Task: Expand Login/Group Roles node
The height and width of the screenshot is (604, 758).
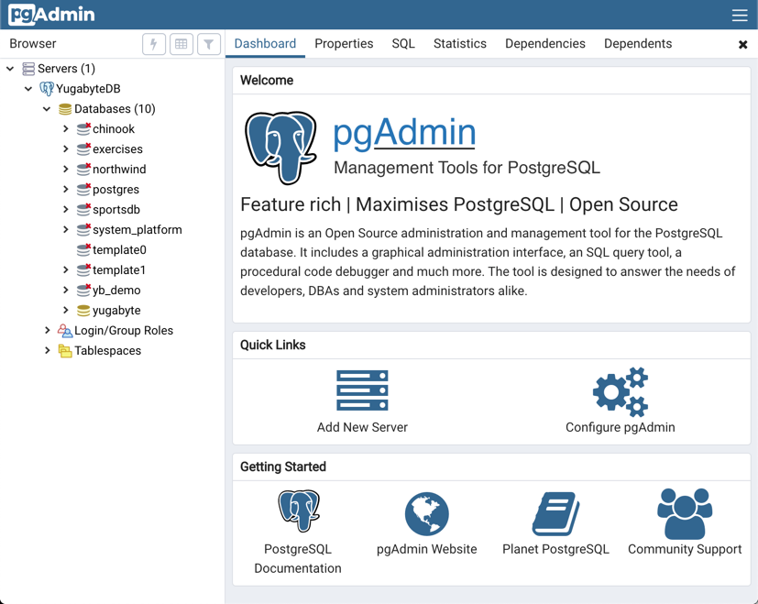Action: point(48,330)
